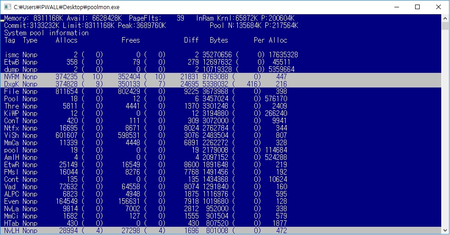Click bytes value 9763088 in NVRM row

(x=215, y=77)
